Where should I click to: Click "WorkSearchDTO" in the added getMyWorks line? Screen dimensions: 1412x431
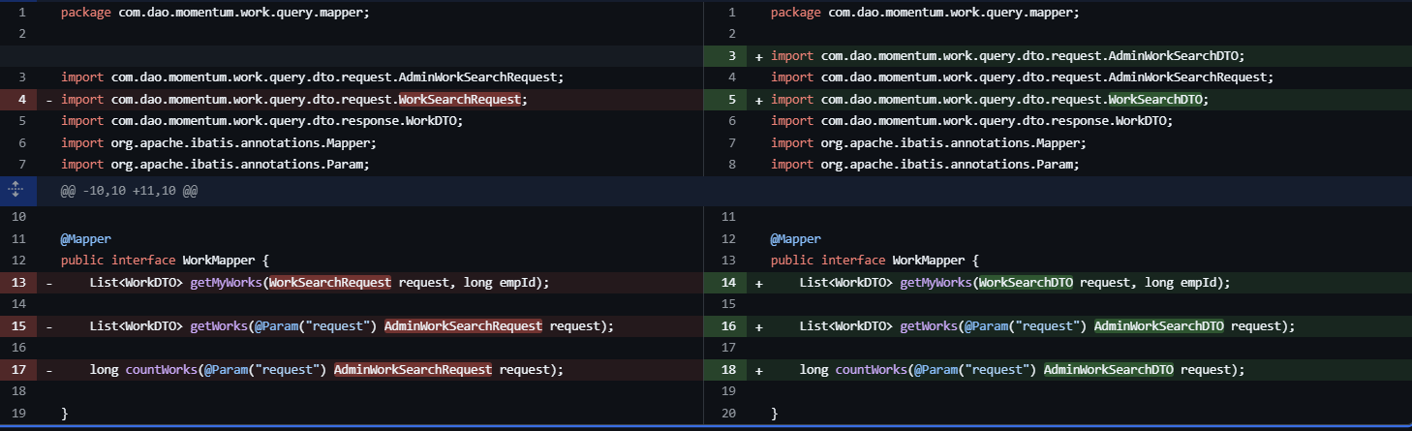point(1027,283)
